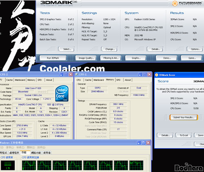Viewport: 204px width, 172px height.
Task: Open system Details... in 3DMark06
Action: pyautogui.click(x=155, y=49)
